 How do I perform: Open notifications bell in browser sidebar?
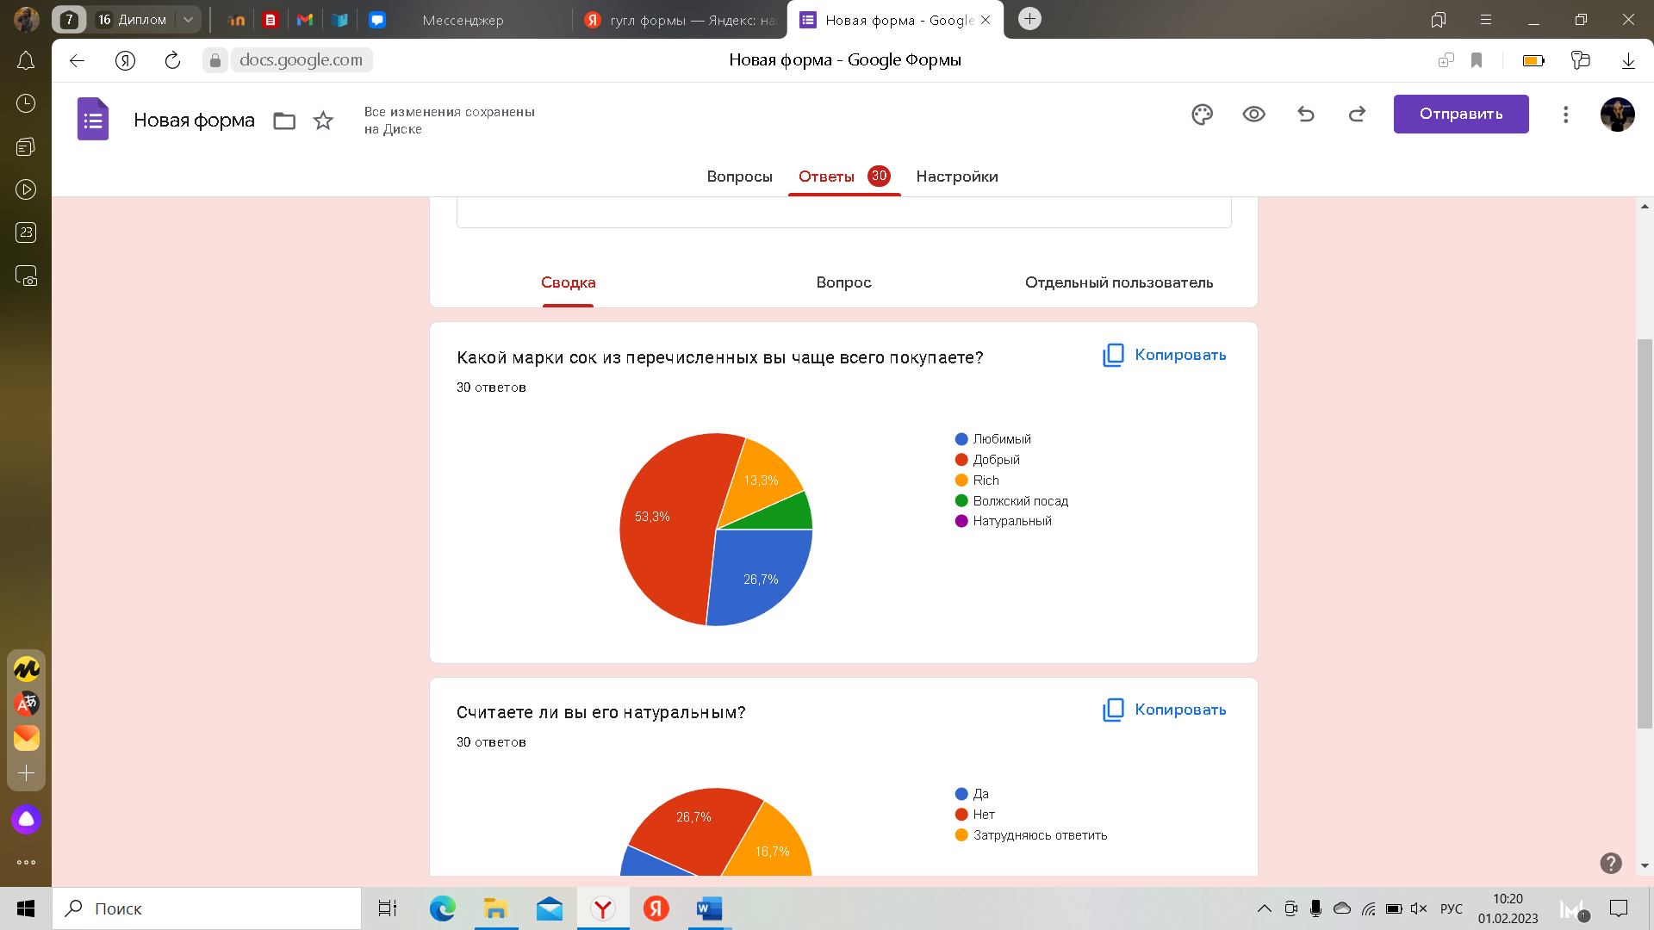tap(26, 60)
